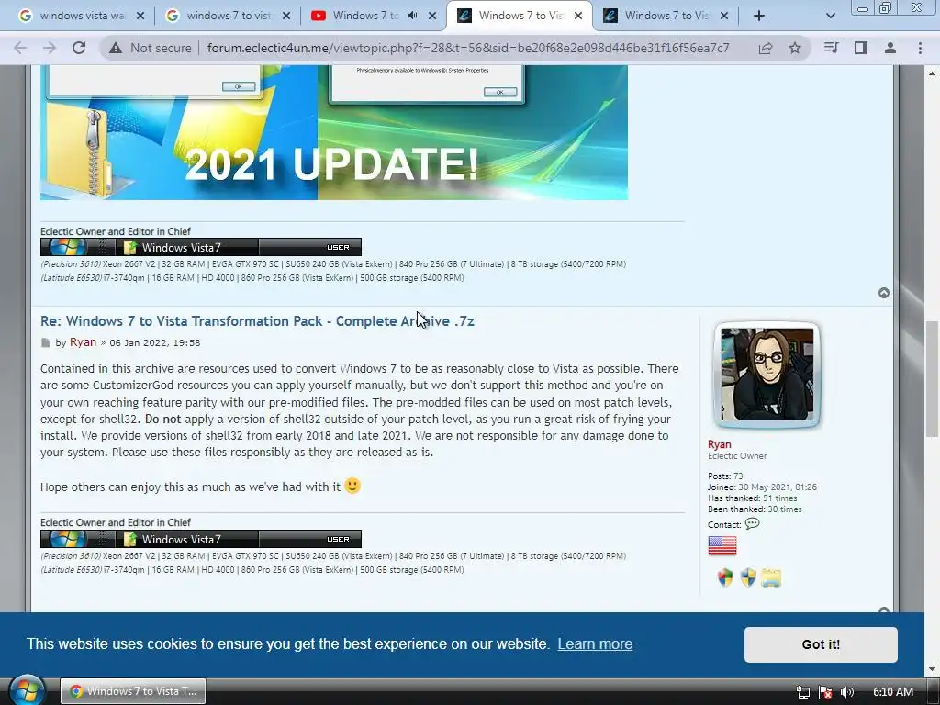940x705 pixels.
Task: Open Ryan's avatar picture
Action: coord(767,375)
